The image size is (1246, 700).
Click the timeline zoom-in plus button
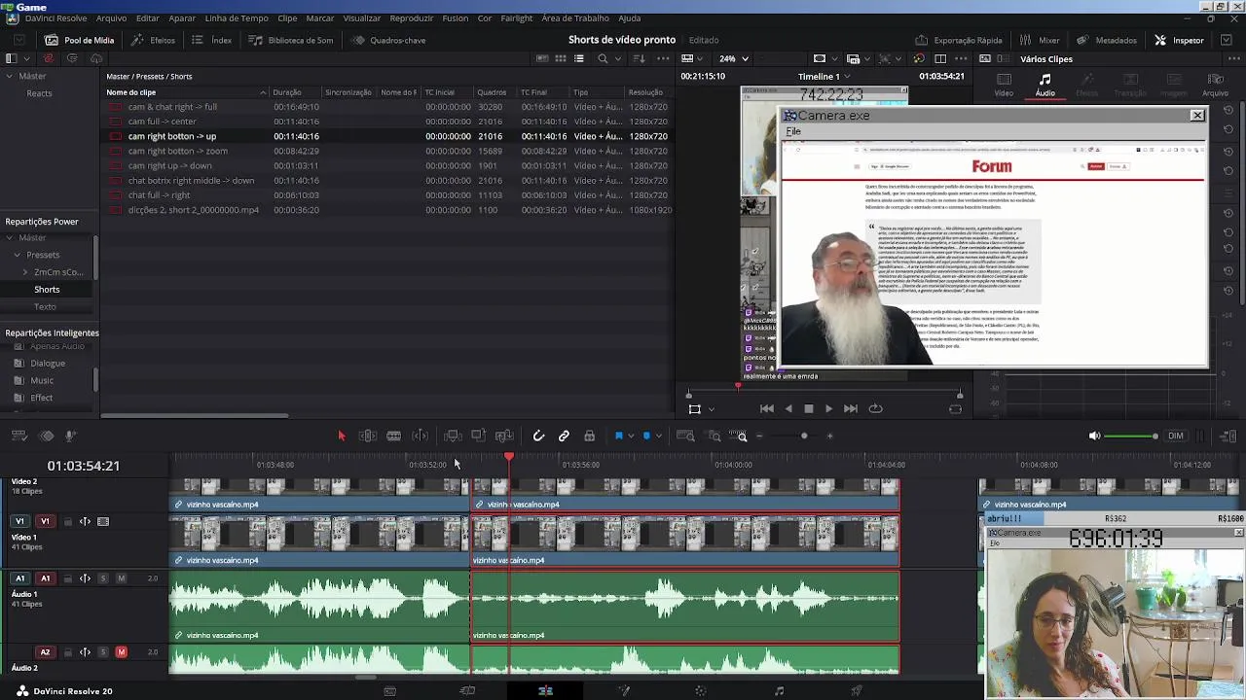(829, 437)
